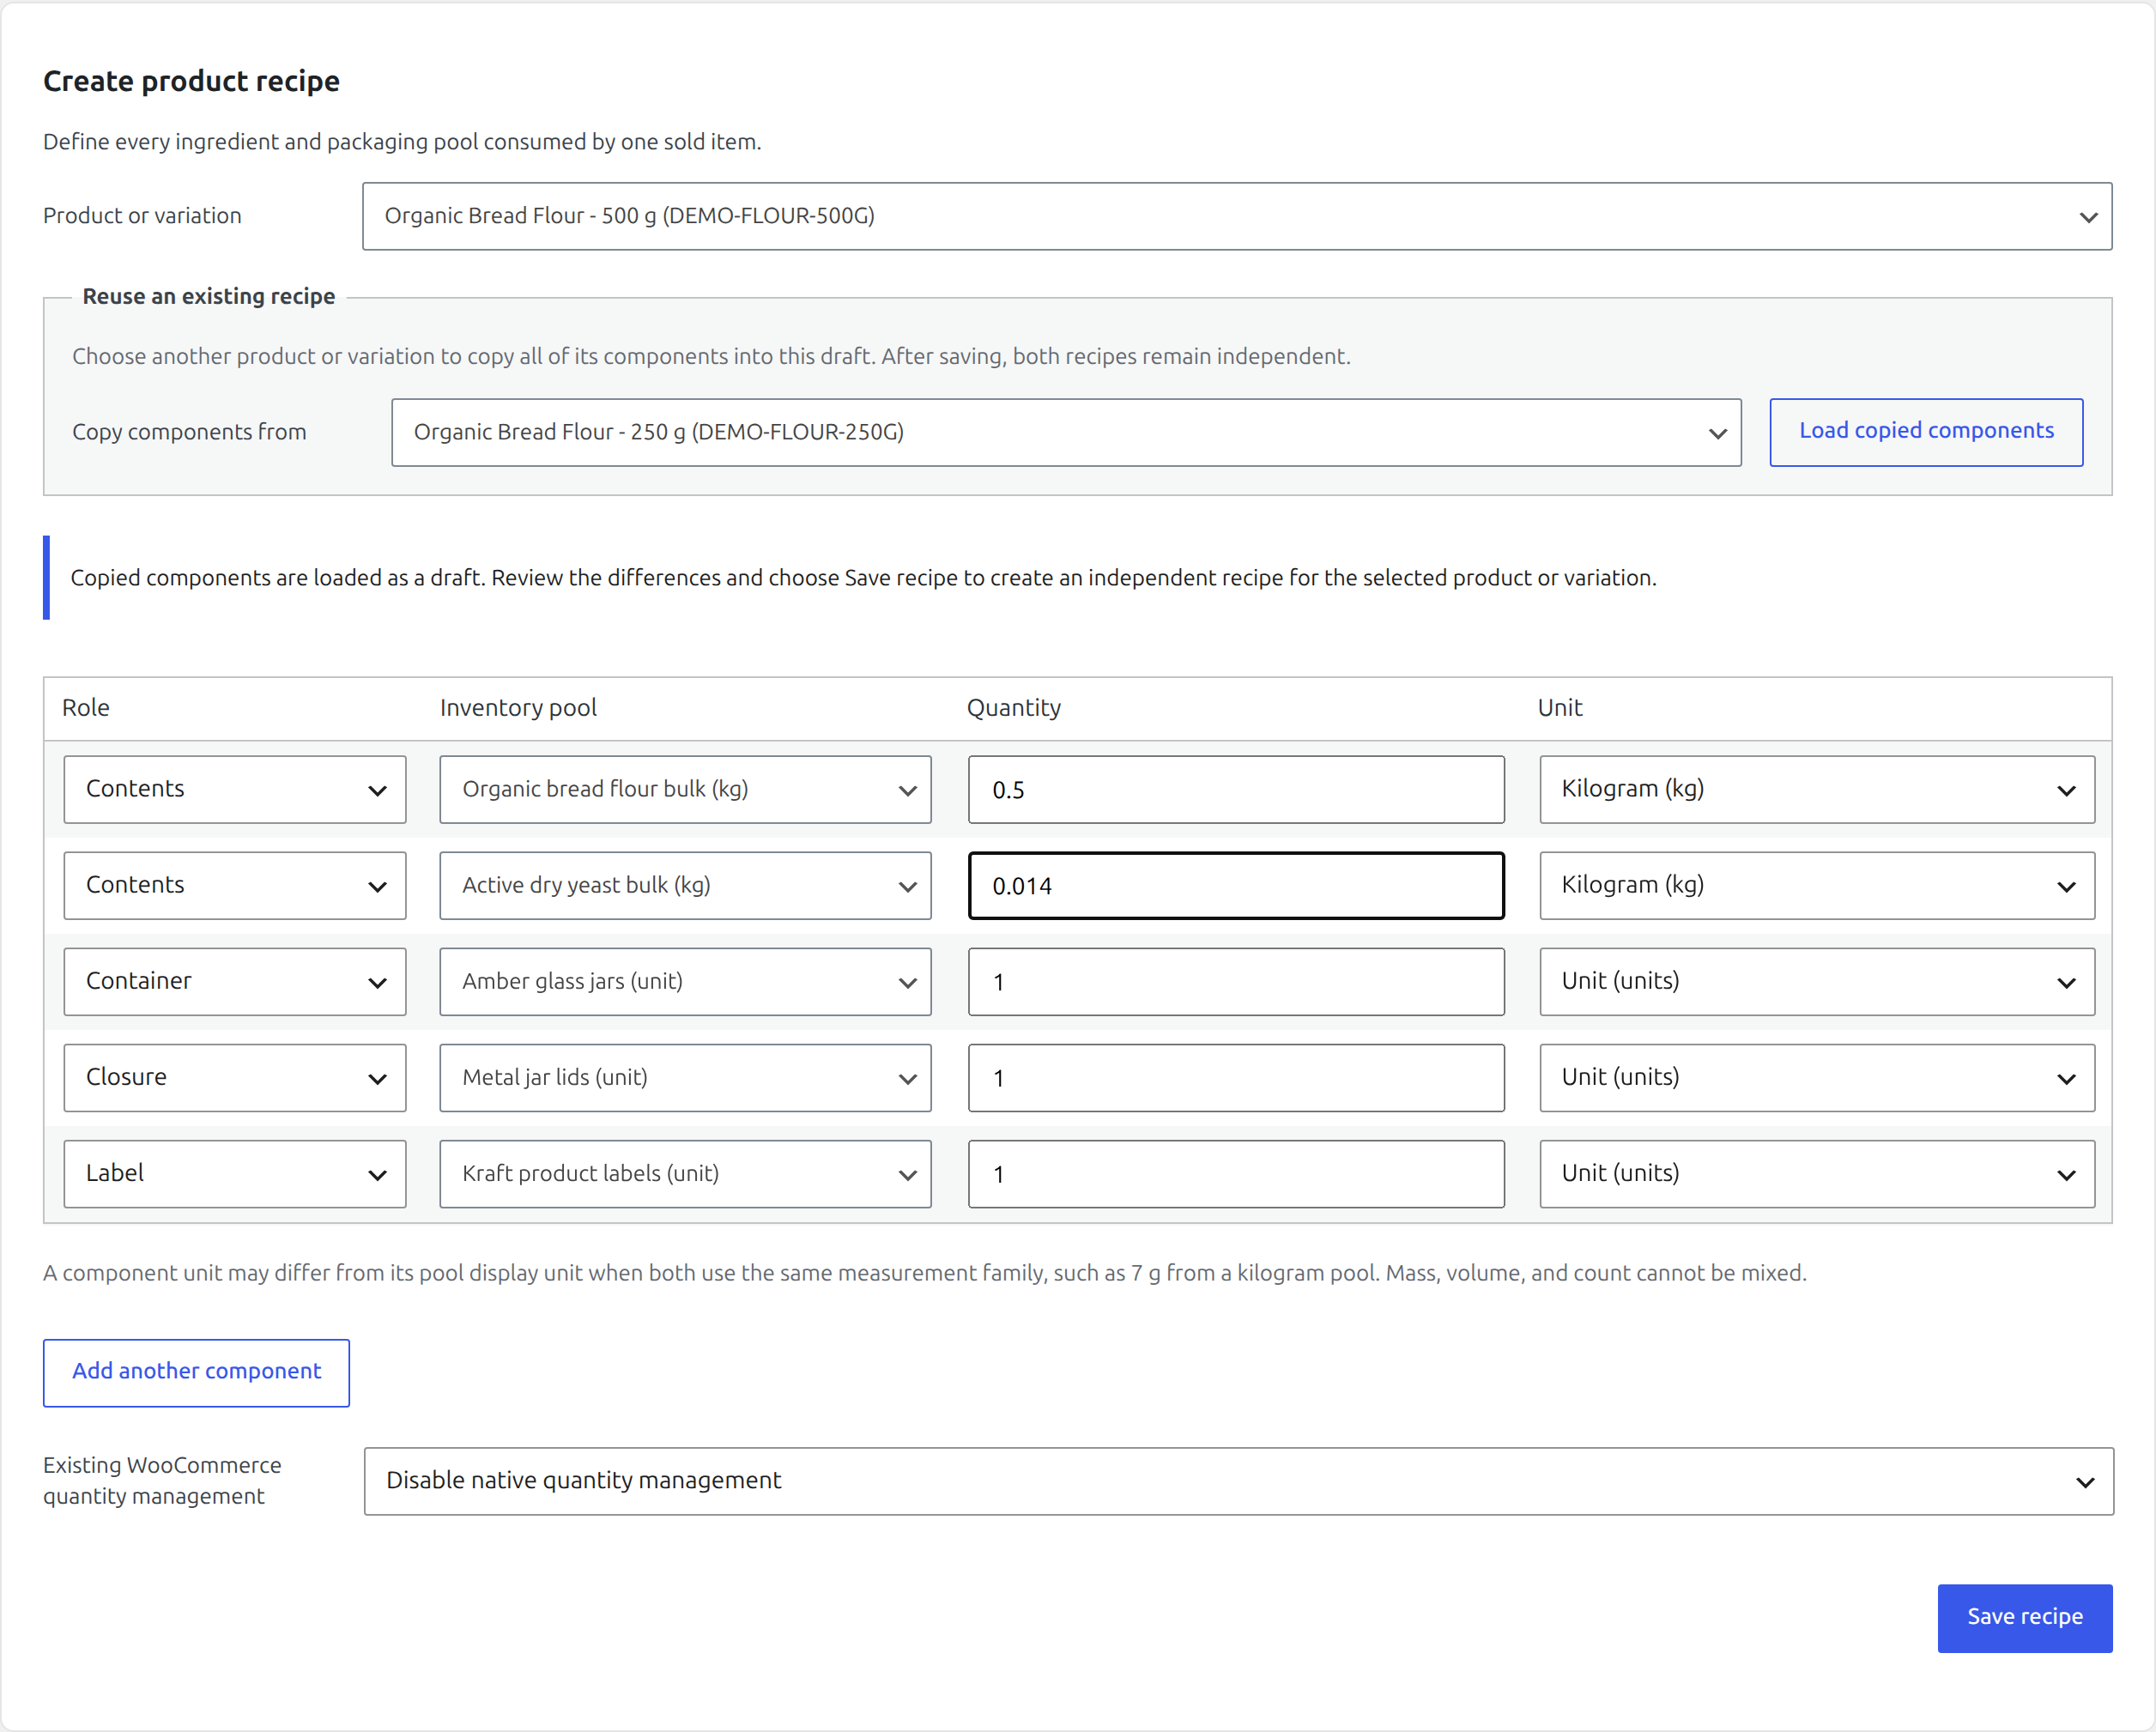Click quantity field in Amber glass jars row

tap(1236, 981)
